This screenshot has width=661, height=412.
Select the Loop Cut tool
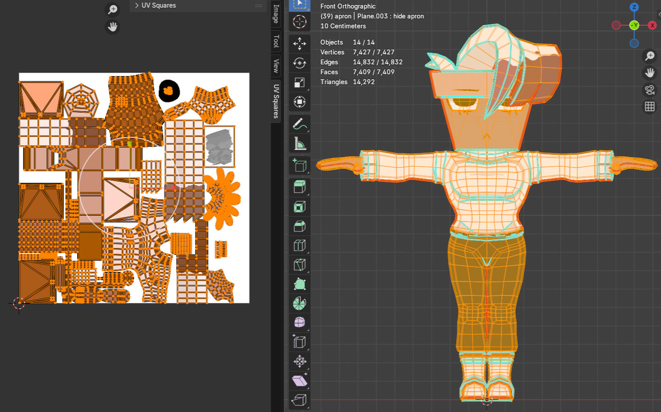click(299, 245)
